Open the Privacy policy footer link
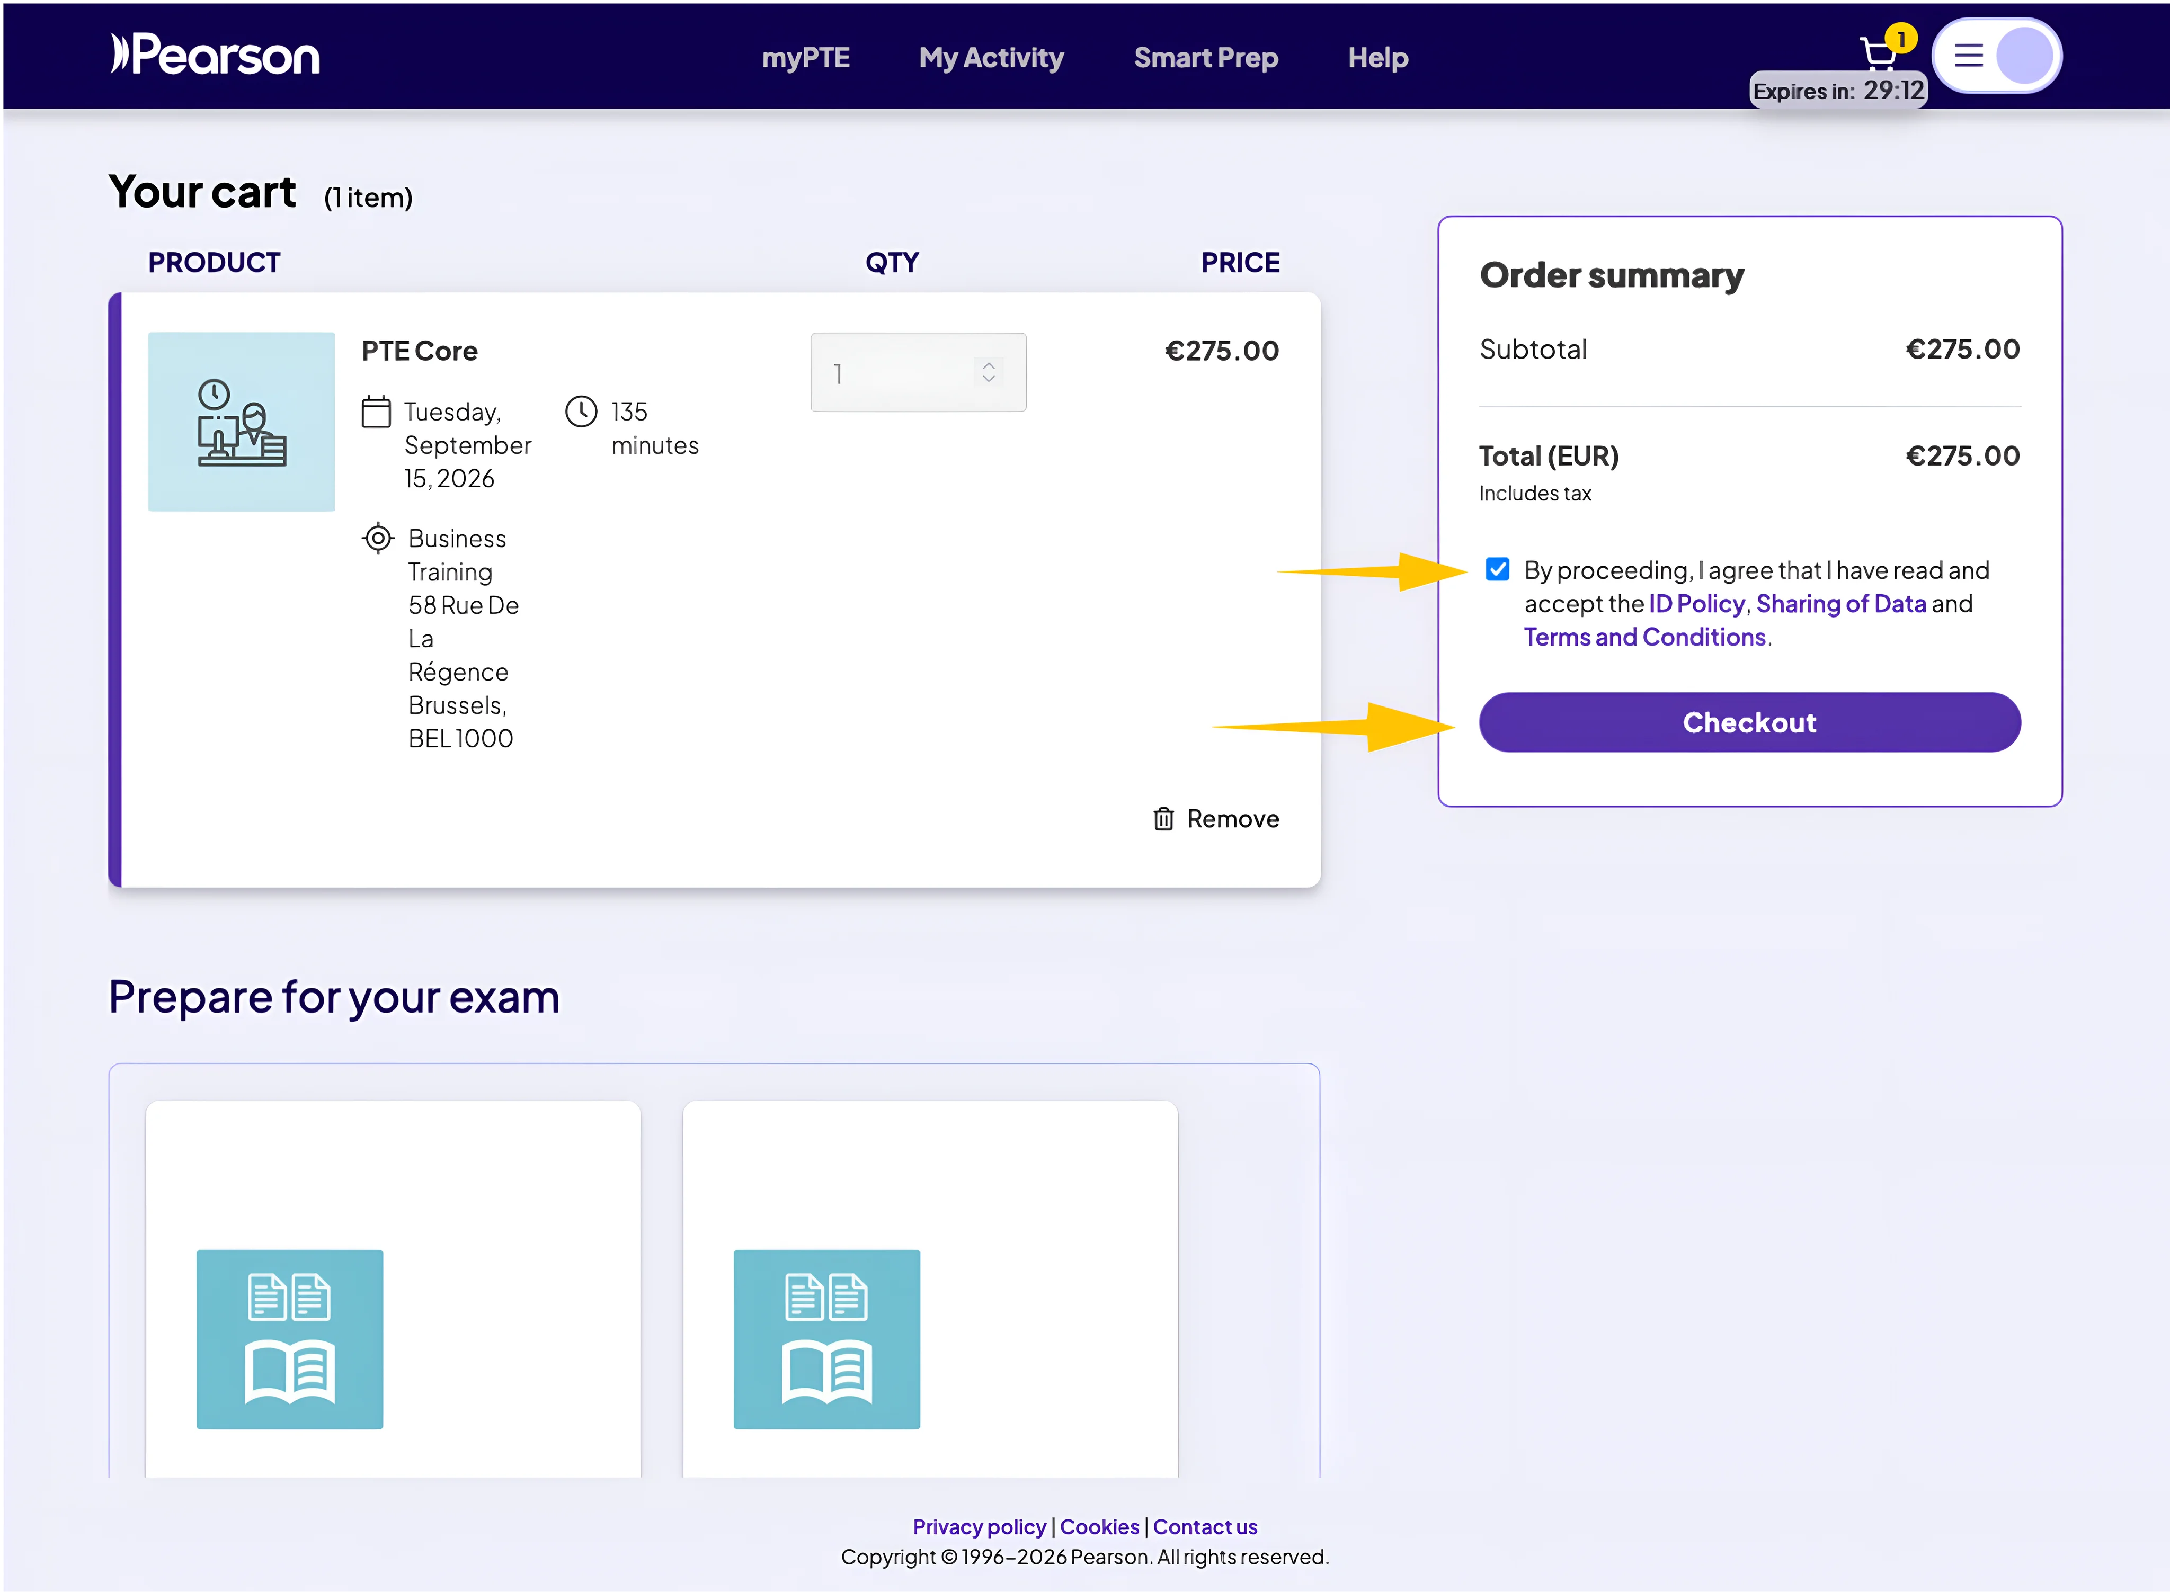The height and width of the screenshot is (1592, 2170). point(980,1527)
